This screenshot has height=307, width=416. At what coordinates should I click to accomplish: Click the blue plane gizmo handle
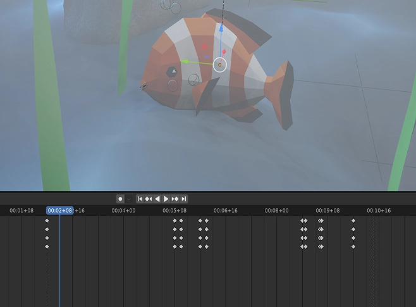point(206,57)
